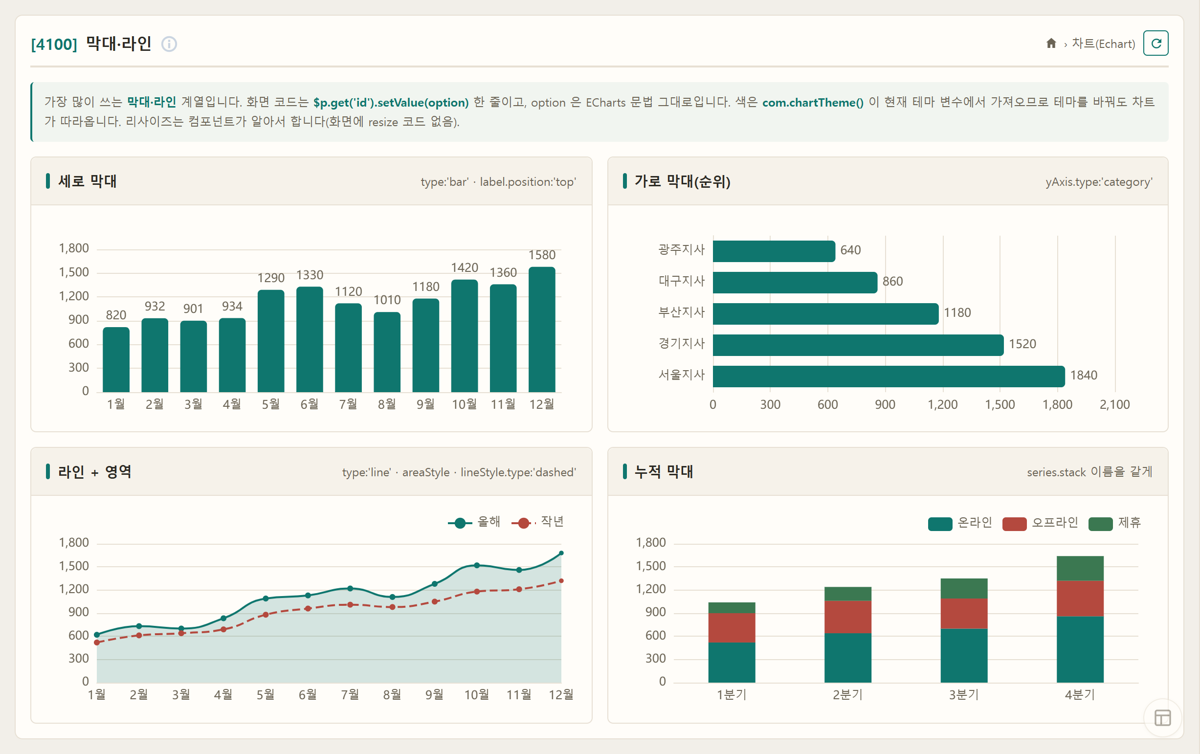Click the 2분기 오프라인 red stacked segment
The height and width of the screenshot is (754, 1200).
pyautogui.click(x=847, y=617)
